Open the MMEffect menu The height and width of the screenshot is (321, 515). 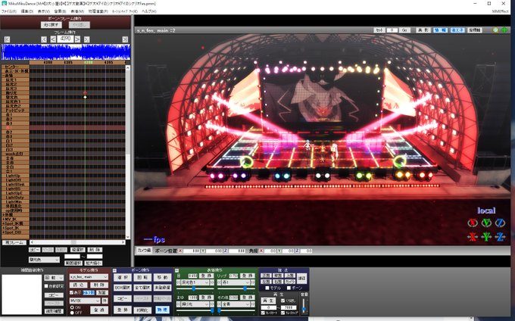500,11
